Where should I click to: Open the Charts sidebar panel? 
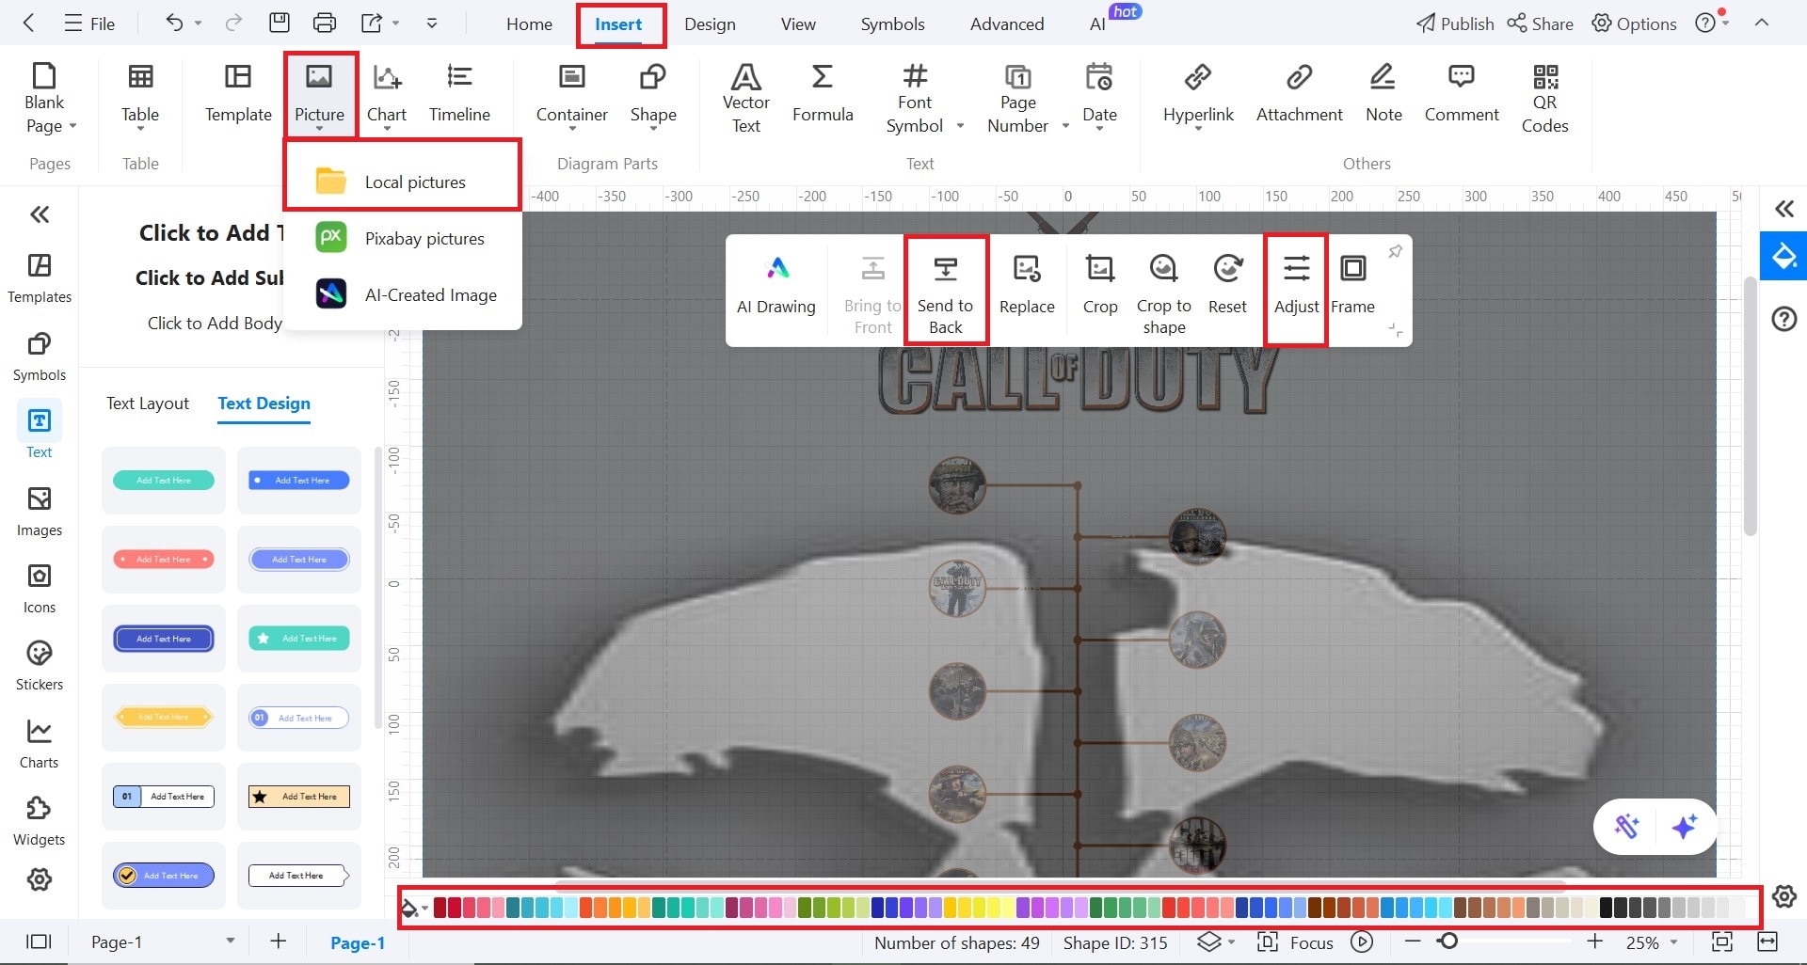40,744
